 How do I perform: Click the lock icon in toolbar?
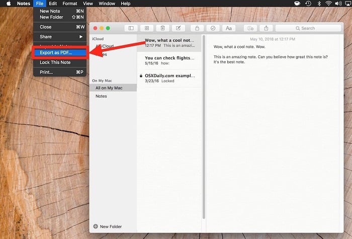pyautogui.click(x=197, y=28)
